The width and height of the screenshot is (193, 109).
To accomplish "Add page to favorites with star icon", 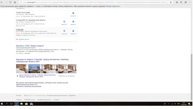I will 171,2.
